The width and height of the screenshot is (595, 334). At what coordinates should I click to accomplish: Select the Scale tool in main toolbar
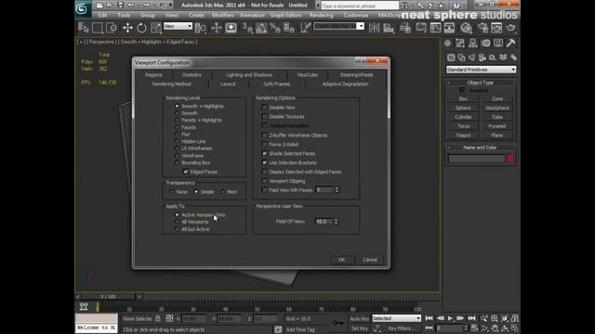(156, 28)
